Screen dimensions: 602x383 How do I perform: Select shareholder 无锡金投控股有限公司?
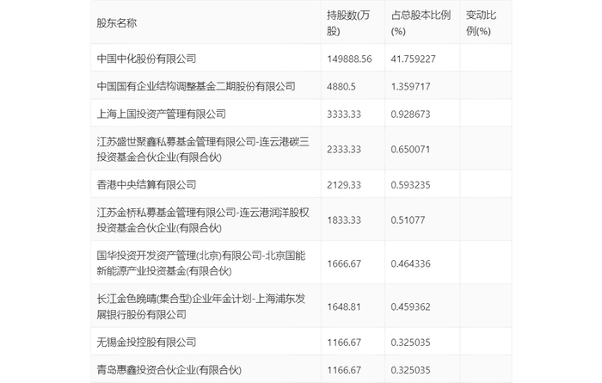(146, 342)
